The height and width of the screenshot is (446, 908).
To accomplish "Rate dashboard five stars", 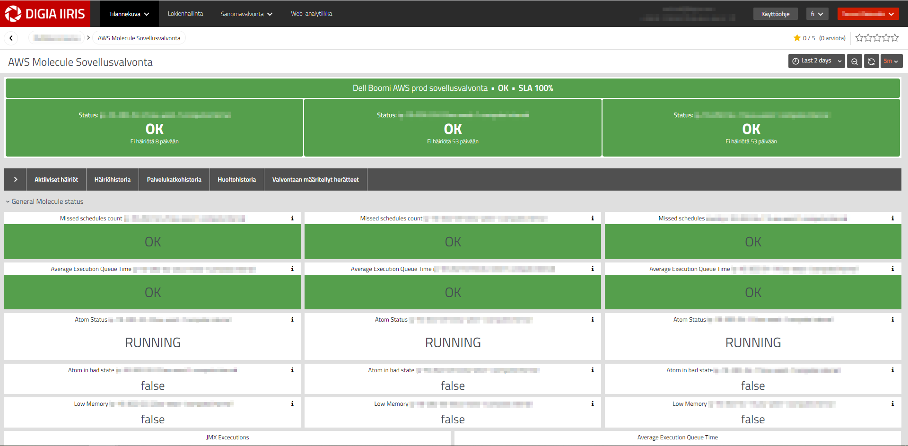I will tap(895, 38).
